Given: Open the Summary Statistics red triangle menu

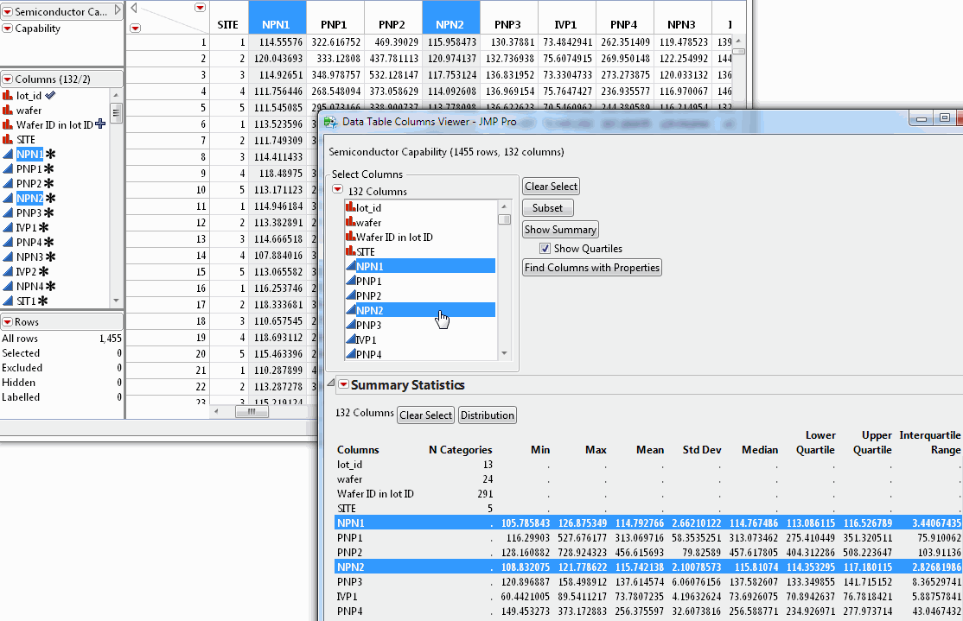Looking at the screenshot, I should tap(343, 385).
